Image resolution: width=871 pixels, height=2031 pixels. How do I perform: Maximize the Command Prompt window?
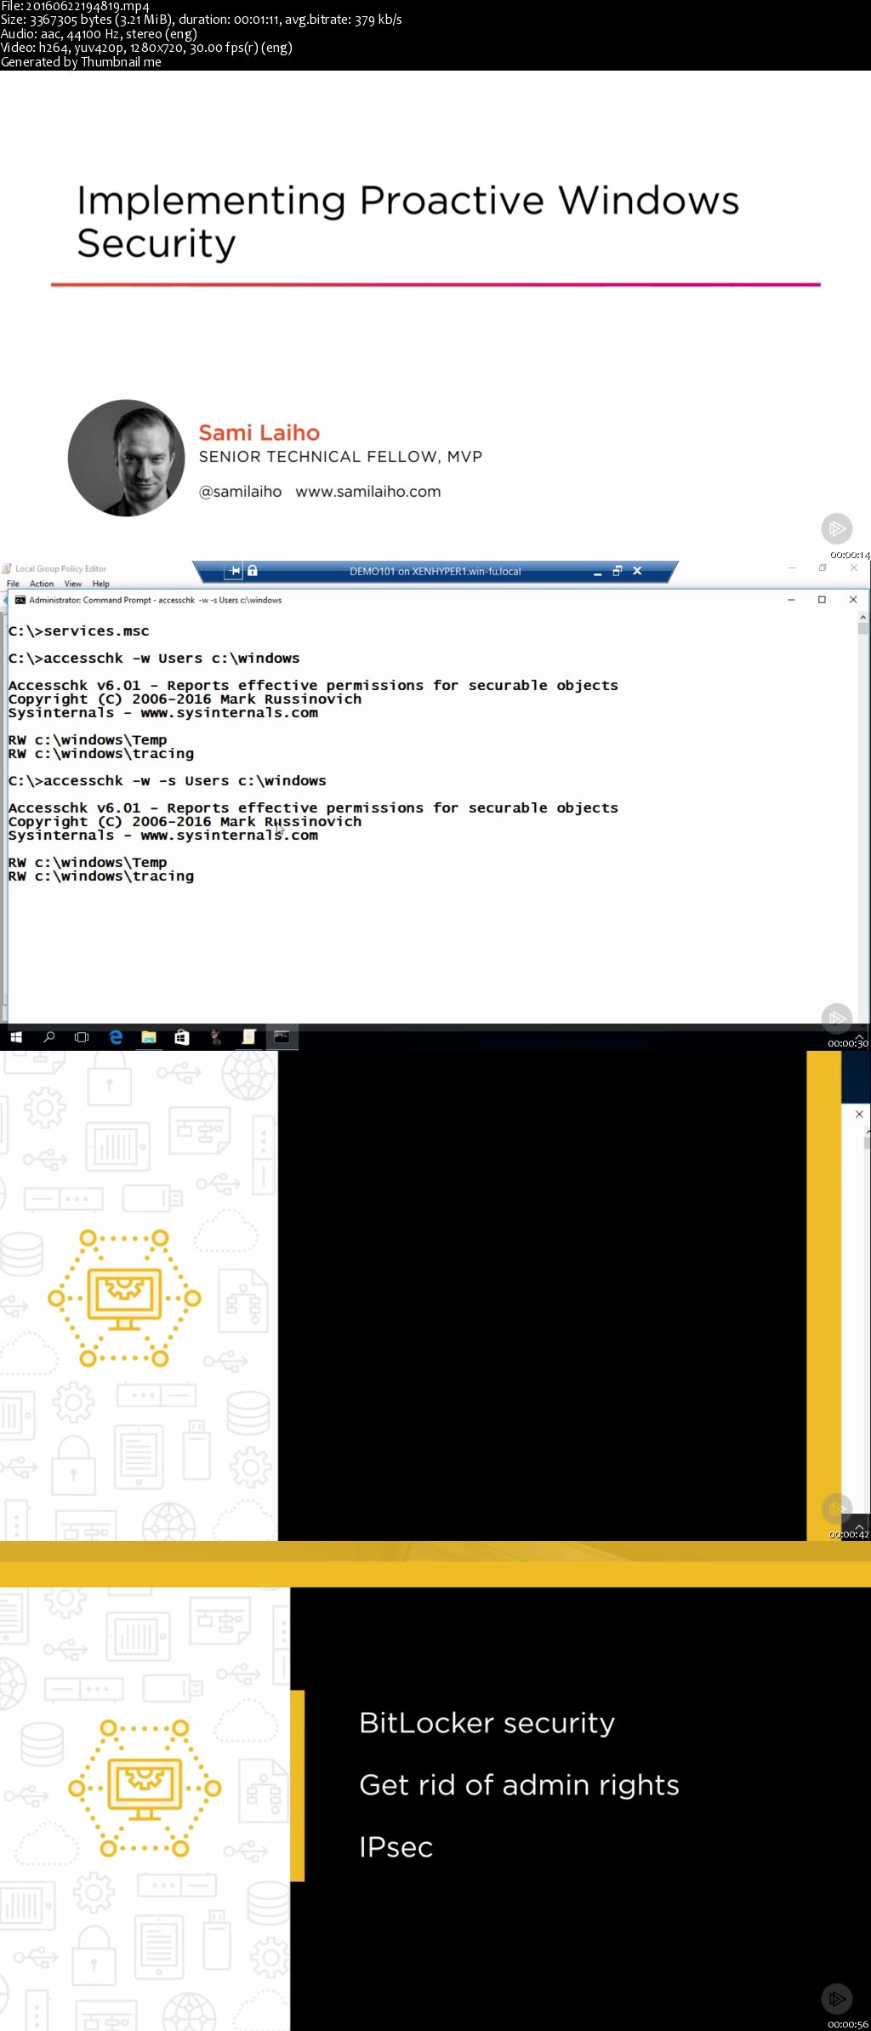pyautogui.click(x=822, y=600)
